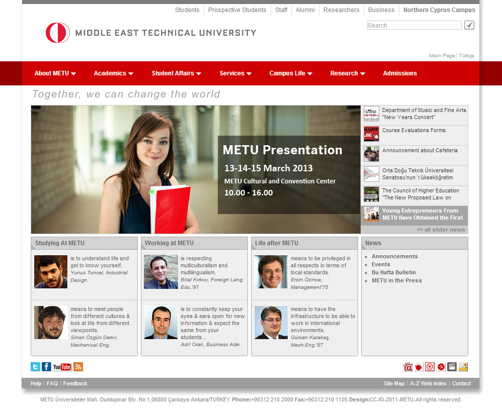Click the gray film clapperboard icon
Screen dimensions: 502x416
(x=452, y=367)
